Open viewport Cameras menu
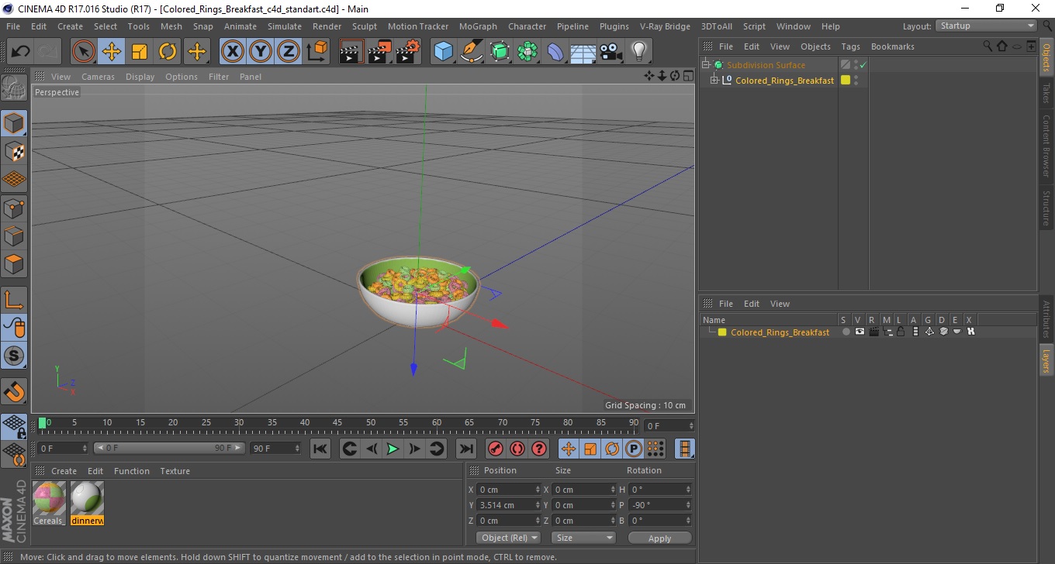This screenshot has width=1055, height=564. (98, 77)
